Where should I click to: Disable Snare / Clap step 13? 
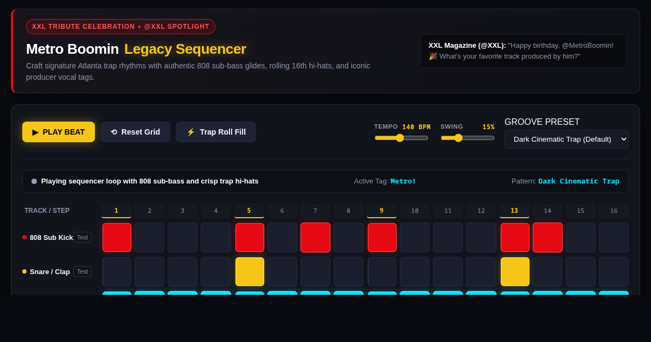[515, 271]
